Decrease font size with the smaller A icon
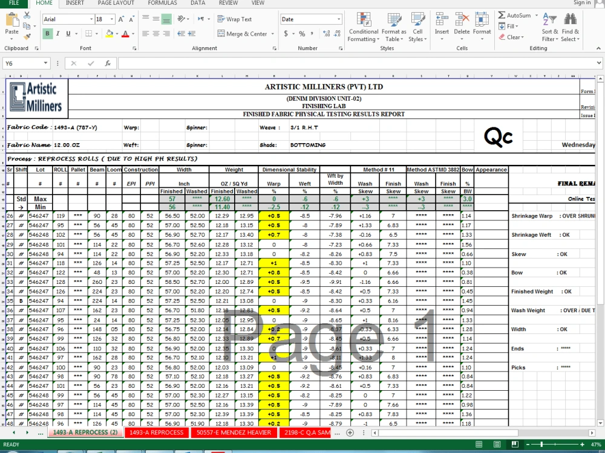Image resolution: width=605 pixels, height=453 pixels. point(131,19)
